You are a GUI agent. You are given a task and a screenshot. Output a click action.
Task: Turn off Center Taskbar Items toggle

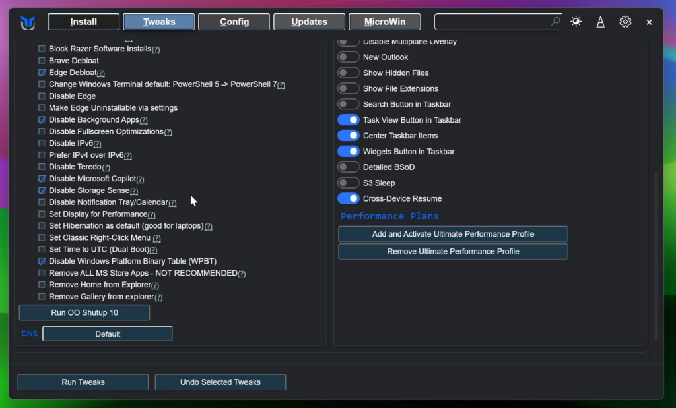(x=349, y=136)
